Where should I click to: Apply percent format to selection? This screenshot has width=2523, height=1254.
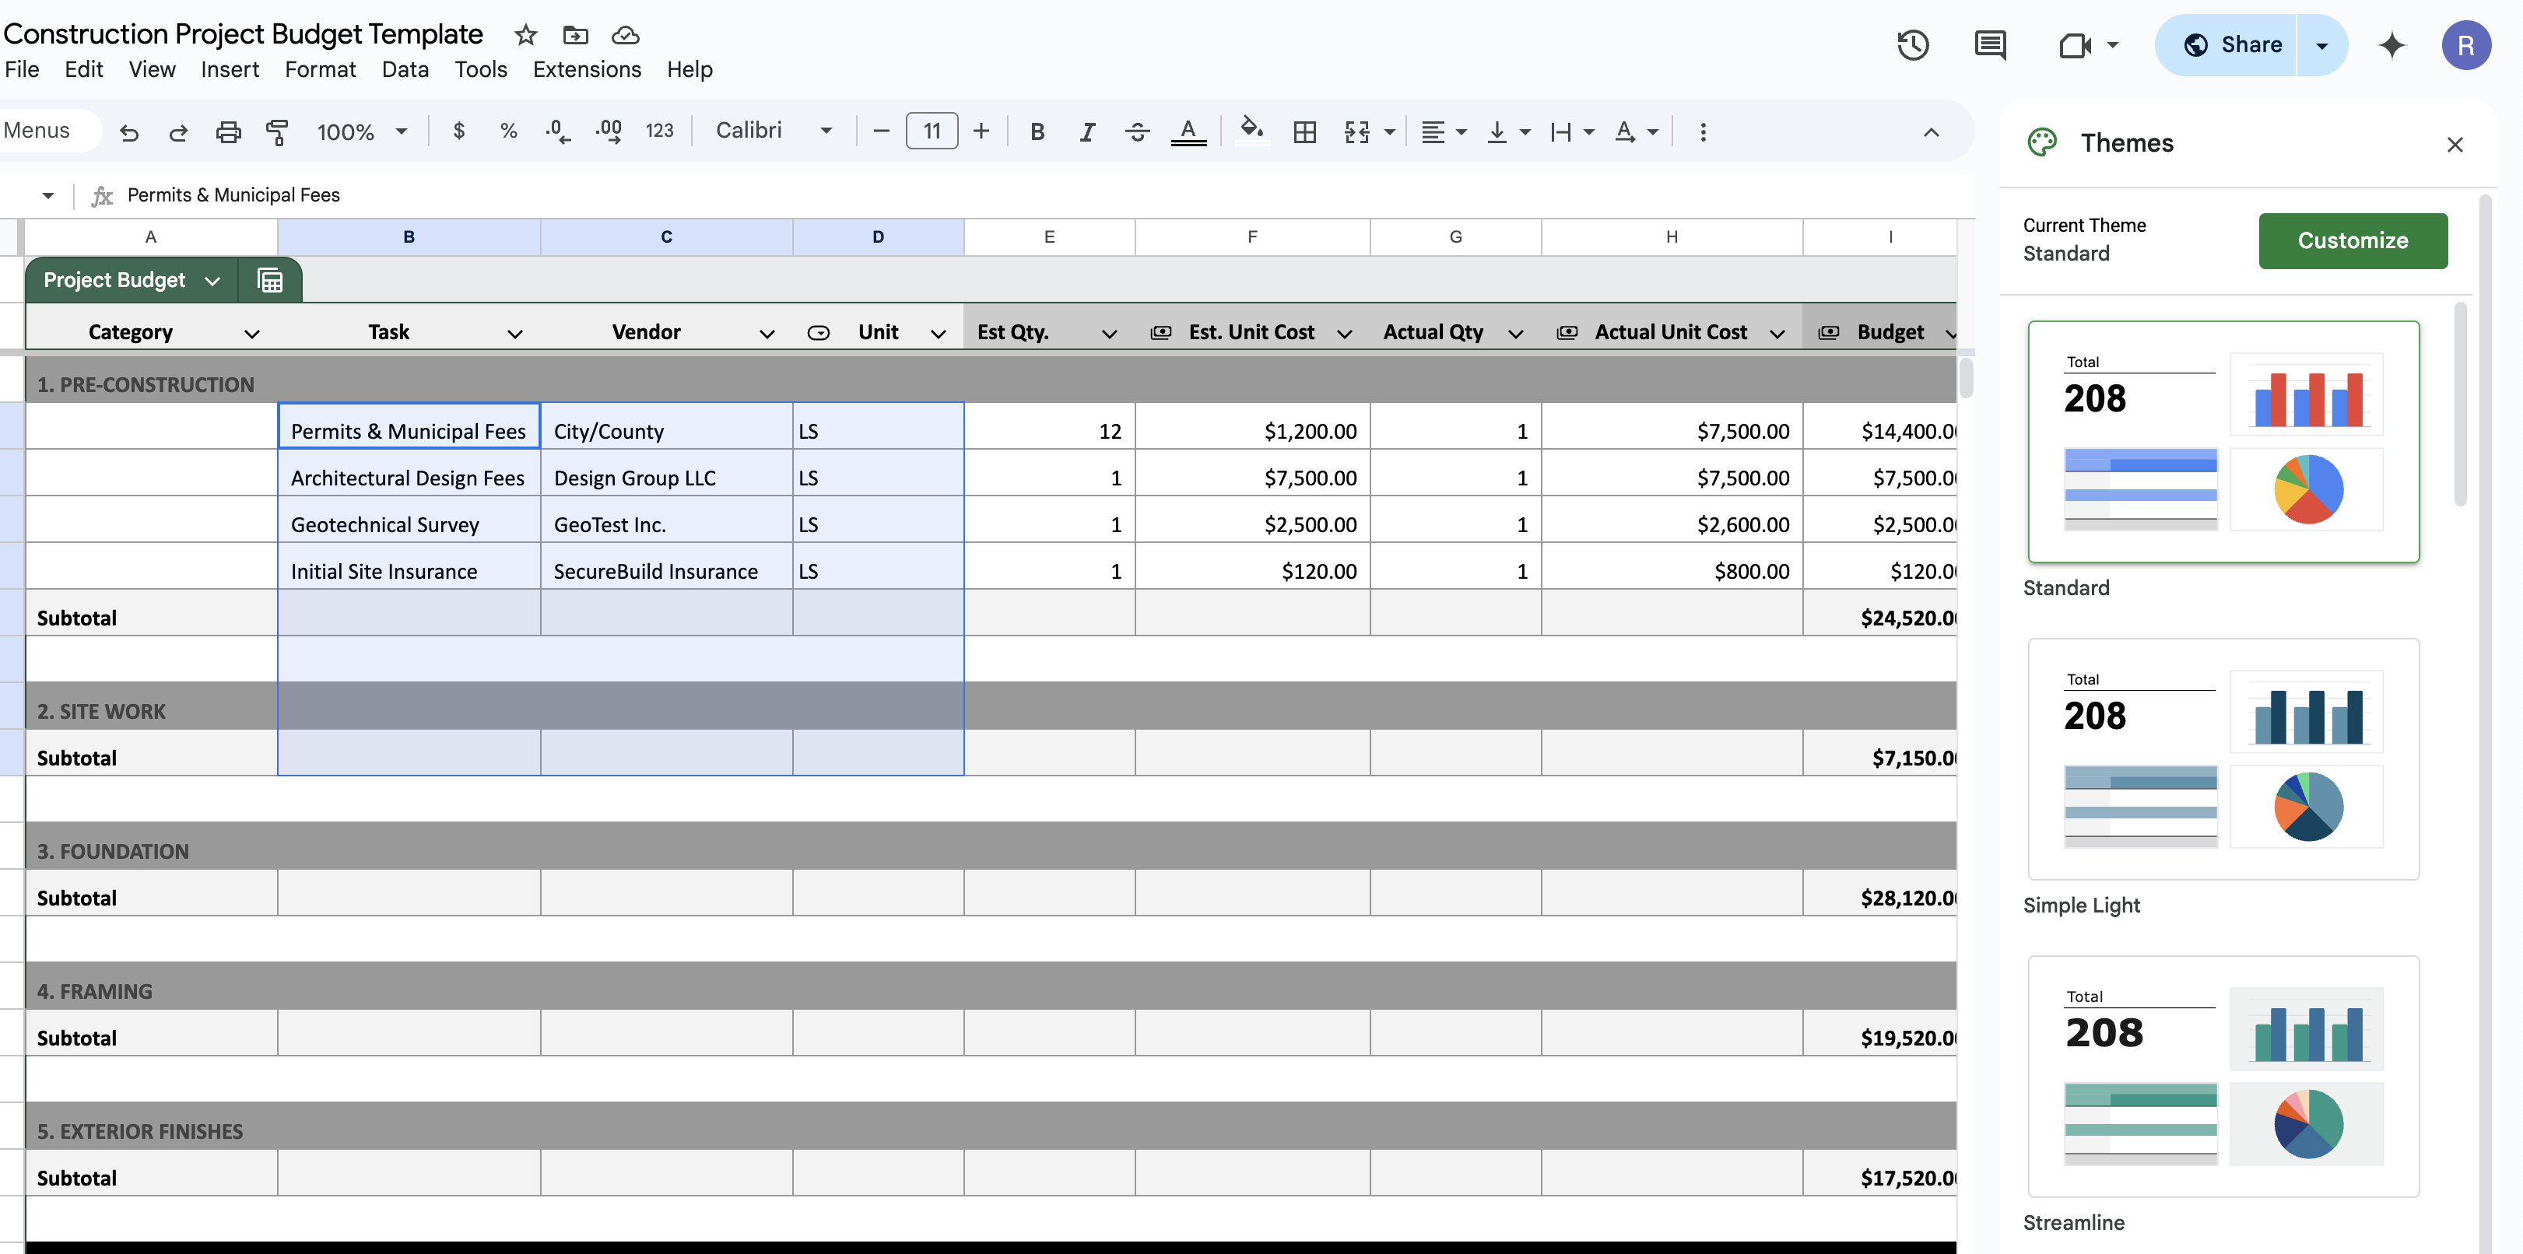click(507, 130)
